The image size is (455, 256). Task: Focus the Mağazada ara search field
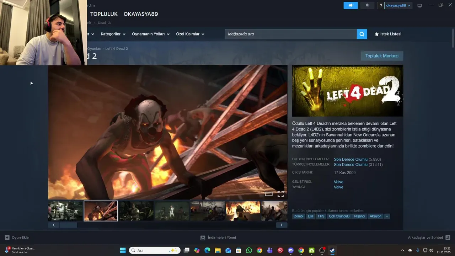(291, 34)
